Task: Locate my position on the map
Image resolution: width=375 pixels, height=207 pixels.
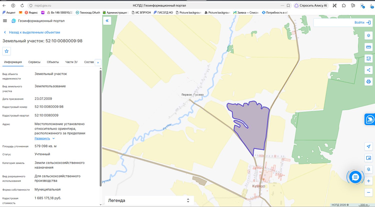Action: (368, 146)
